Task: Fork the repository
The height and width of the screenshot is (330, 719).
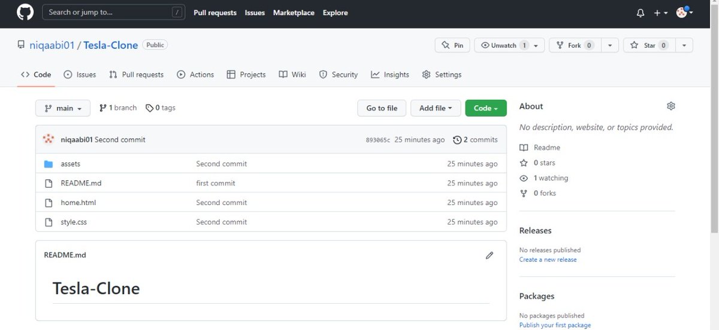Action: coord(574,45)
